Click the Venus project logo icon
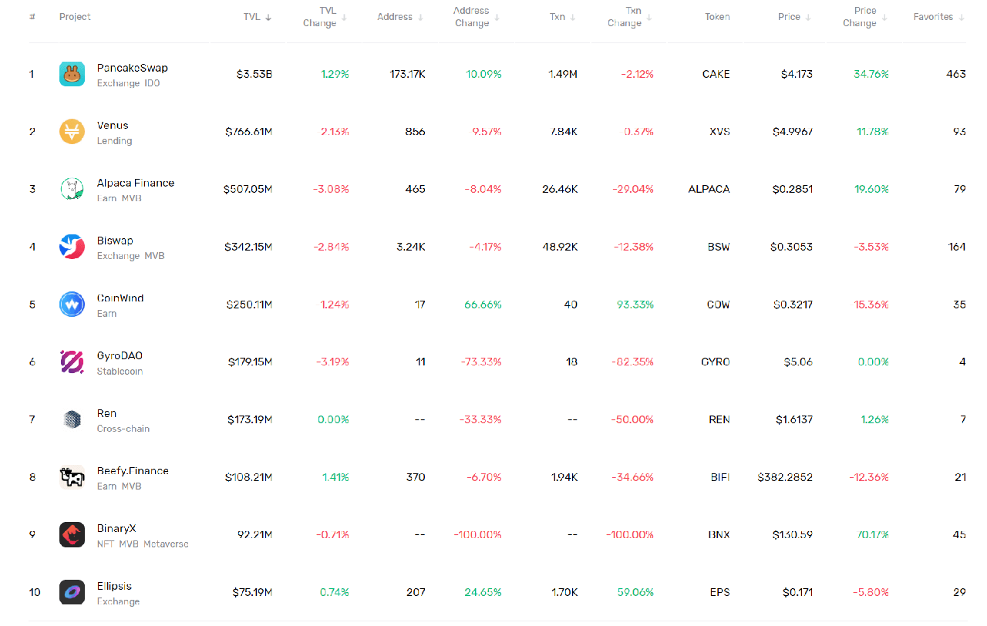The width and height of the screenshot is (987, 626). click(x=72, y=132)
